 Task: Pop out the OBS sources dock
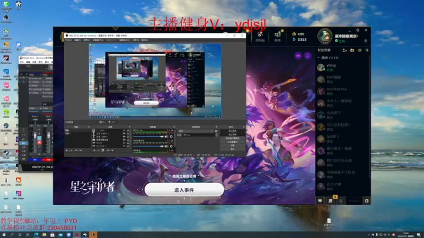[129, 127]
